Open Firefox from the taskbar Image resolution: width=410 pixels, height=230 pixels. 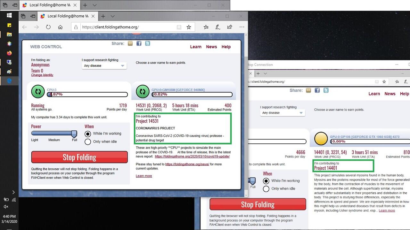9,53
